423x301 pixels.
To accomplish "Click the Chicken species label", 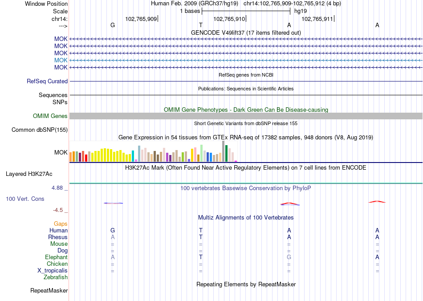I will pyautogui.click(x=57, y=264).
